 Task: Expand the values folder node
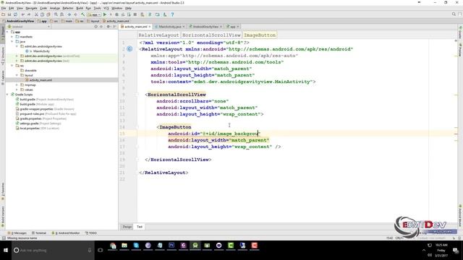(x=17, y=90)
